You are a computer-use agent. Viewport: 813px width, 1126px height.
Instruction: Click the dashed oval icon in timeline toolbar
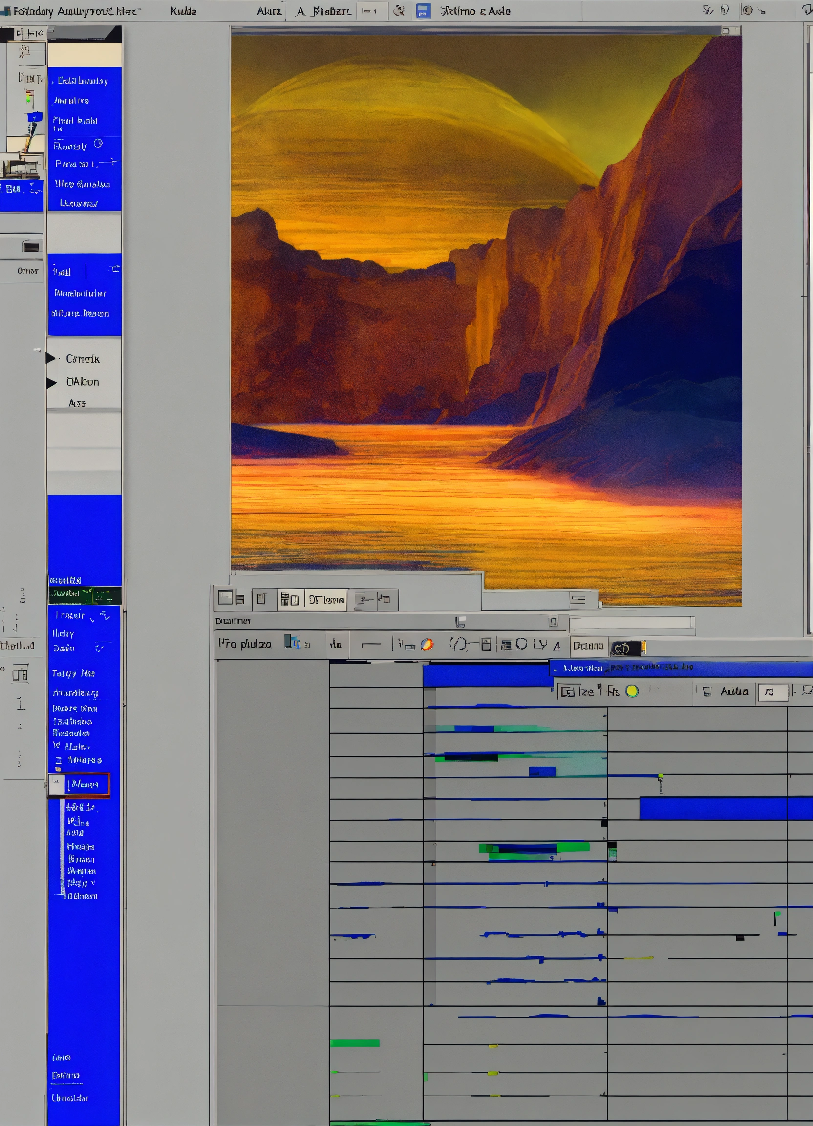coord(458,644)
